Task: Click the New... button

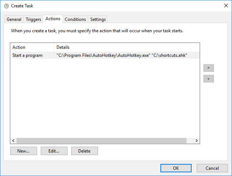Action: (23, 151)
